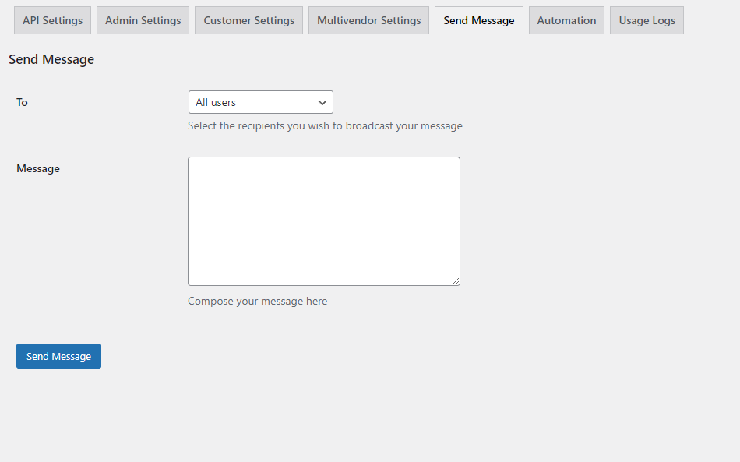Screen dimensions: 740x462
Task: Click the Send Message page heading
Action: tap(51, 59)
